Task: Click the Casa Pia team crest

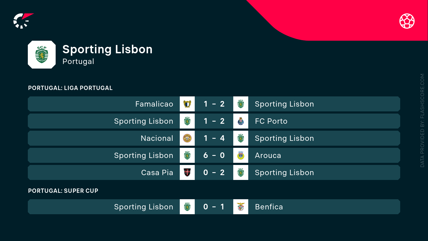Action: click(x=187, y=172)
